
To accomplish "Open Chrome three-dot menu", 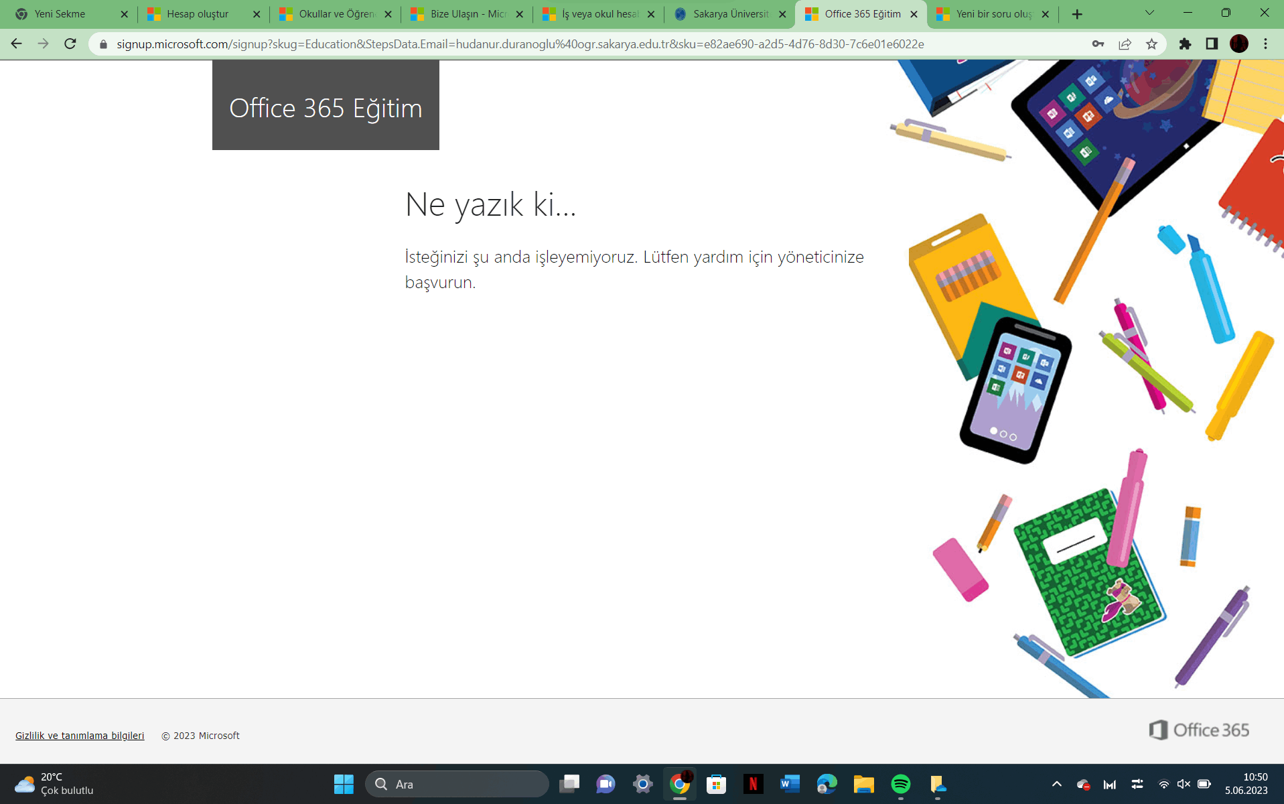I will click(1265, 44).
